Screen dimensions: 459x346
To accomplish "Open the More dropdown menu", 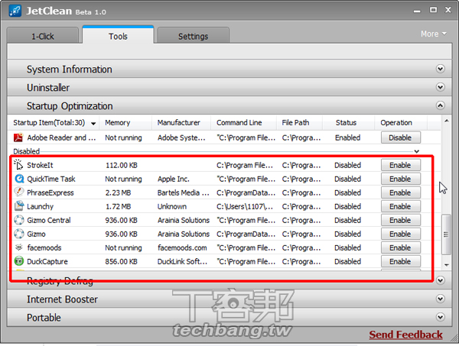I will [433, 34].
